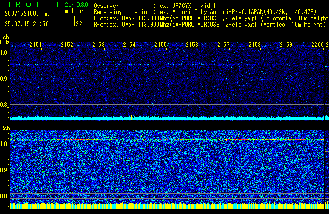Click the 2154 time marker
Image resolution: width=329 pixels, height=214 pixels.
(x=130, y=45)
